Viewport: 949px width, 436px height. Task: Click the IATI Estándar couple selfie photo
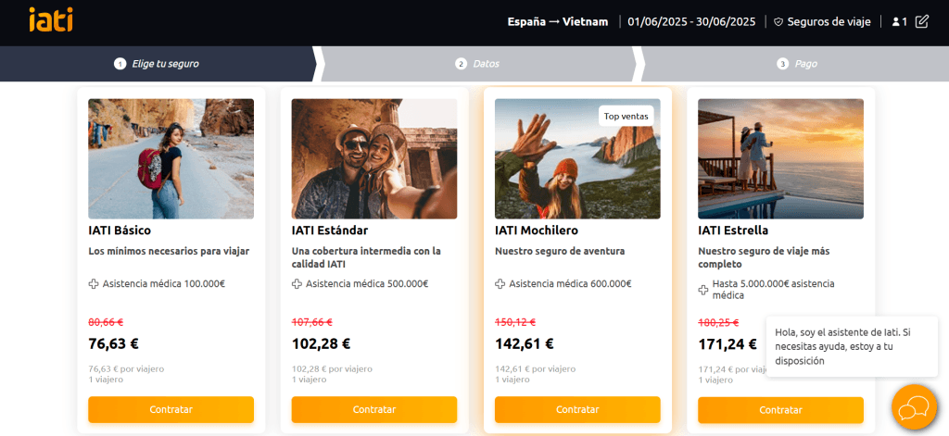pos(374,158)
